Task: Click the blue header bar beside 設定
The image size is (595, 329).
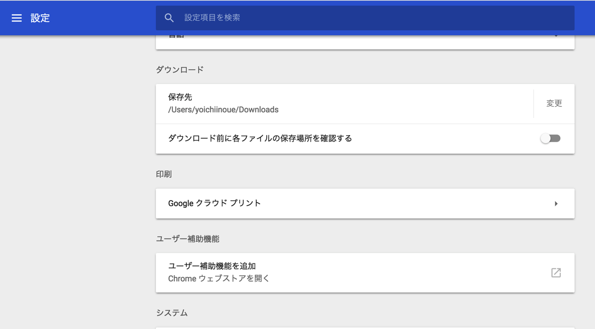Action: (x=99, y=18)
